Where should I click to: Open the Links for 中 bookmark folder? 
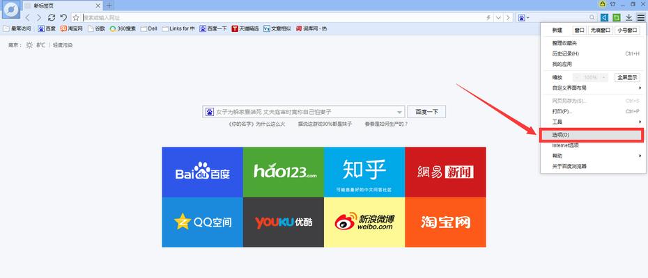point(178,29)
